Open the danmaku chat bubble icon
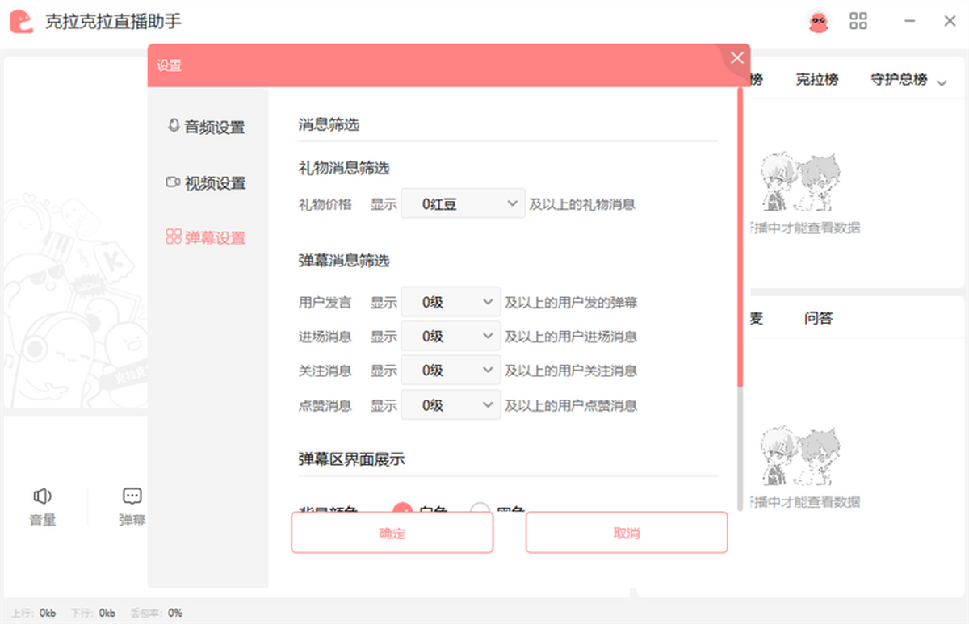The image size is (969, 624). (132, 496)
